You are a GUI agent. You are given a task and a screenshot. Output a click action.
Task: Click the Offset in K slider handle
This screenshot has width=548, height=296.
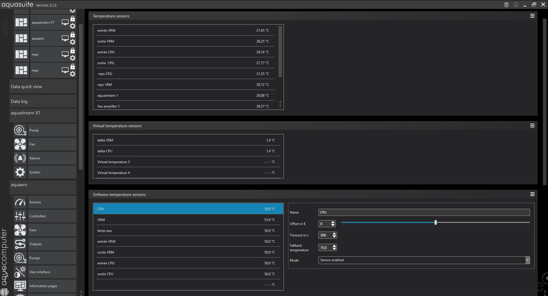coord(436,222)
